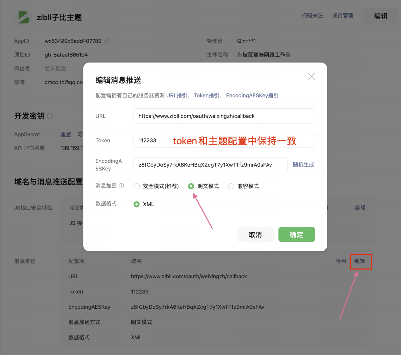This screenshot has width=401, height=355.
Task: Select the 明文模式 encryption option
Action: (191, 186)
